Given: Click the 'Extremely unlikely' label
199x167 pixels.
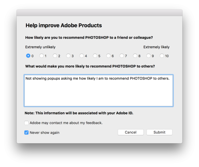Looking at the screenshot, I should click(40, 47).
